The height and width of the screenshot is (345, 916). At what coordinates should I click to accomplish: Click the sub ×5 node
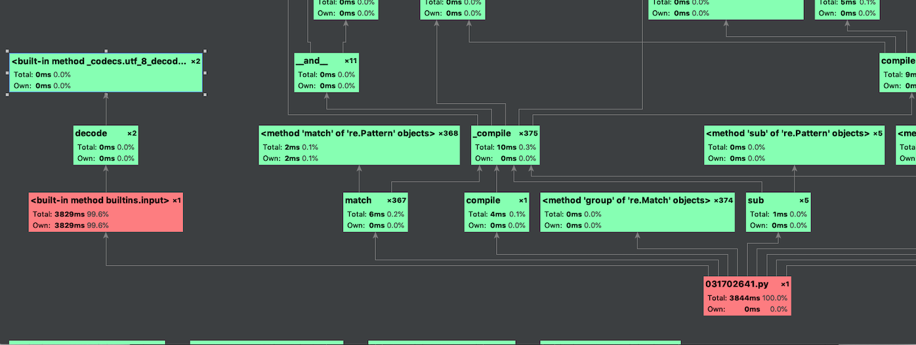tap(778, 212)
